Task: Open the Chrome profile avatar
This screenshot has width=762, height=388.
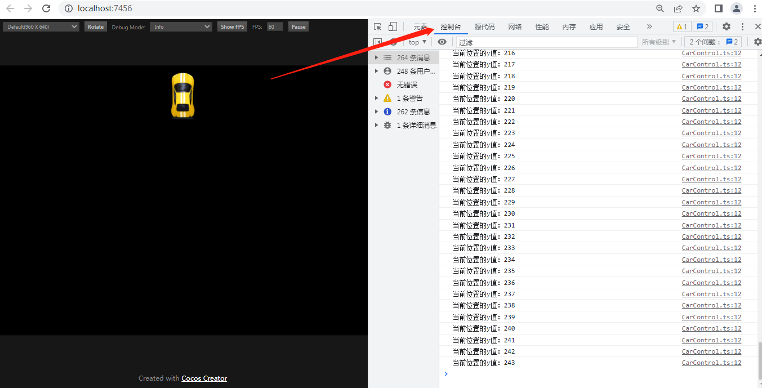Action: click(x=737, y=8)
